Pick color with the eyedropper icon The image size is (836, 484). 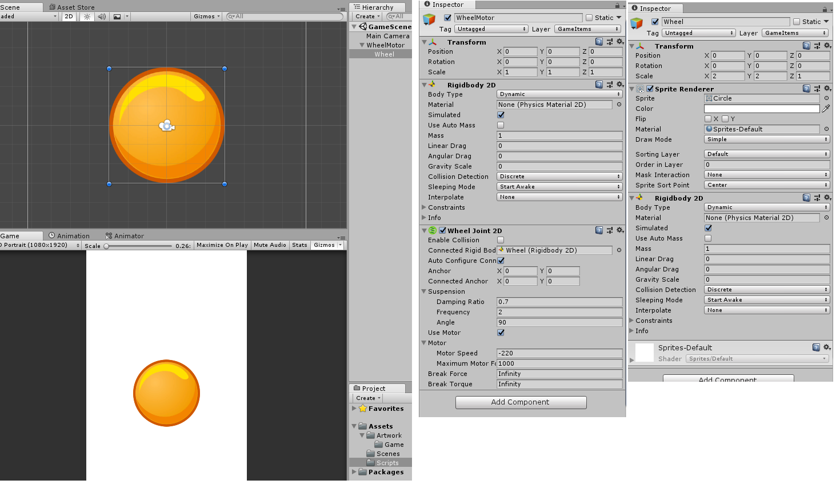tap(826, 109)
